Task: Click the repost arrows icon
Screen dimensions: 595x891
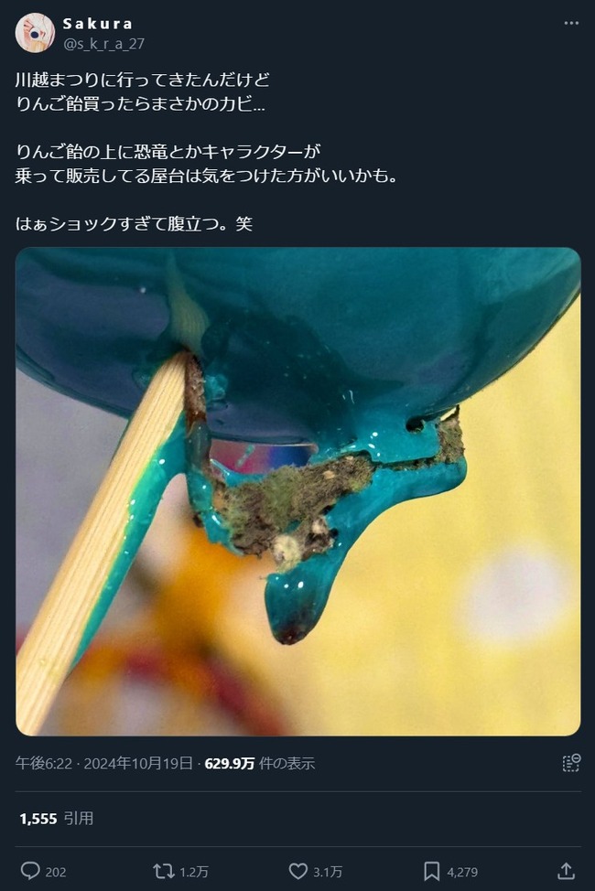Action: 164,871
